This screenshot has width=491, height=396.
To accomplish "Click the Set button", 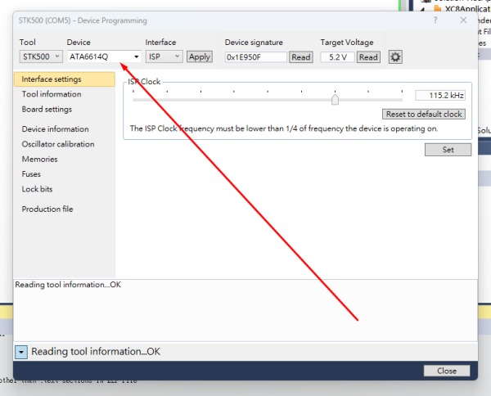I will click(448, 150).
